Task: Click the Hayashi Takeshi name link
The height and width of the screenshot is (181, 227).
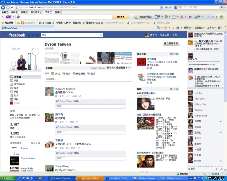Action: click(x=65, y=89)
